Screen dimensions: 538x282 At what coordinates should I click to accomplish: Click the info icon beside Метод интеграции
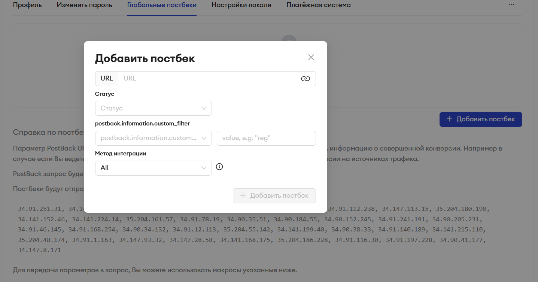tap(220, 167)
